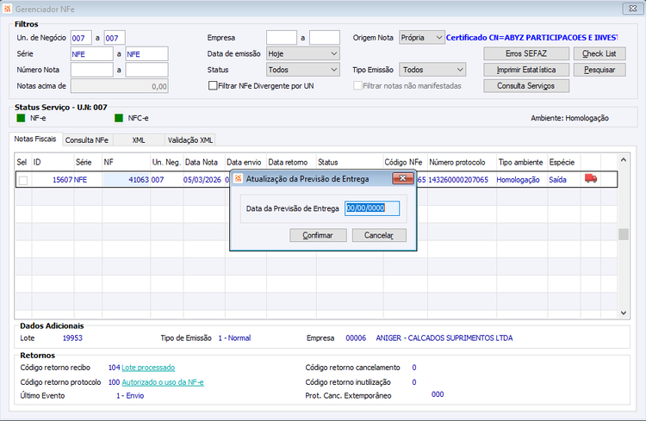The width and height of the screenshot is (646, 421).
Task: Click the Lote value 19953
Action: point(72,337)
